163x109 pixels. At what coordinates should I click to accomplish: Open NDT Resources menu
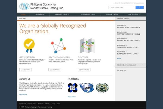click(134, 15)
